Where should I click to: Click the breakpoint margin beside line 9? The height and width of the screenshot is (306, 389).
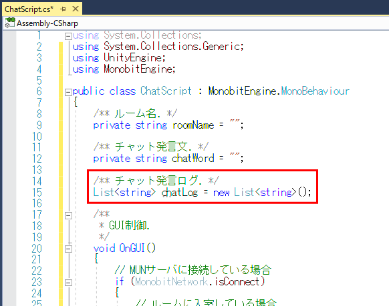coord(9,125)
